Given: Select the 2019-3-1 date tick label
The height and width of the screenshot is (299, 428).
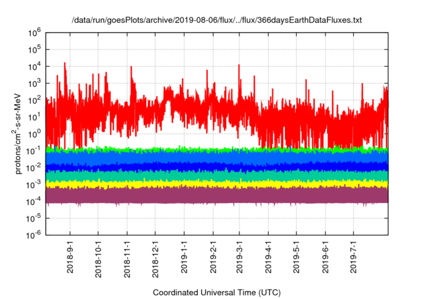Looking at the screenshot, I should 239,257.
